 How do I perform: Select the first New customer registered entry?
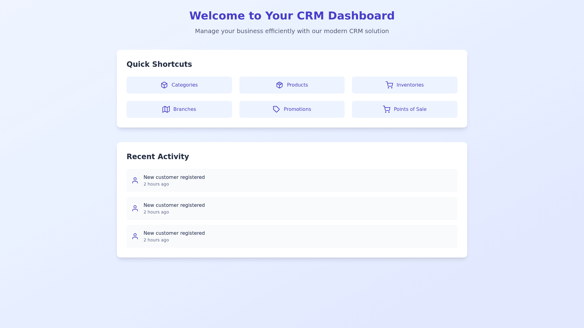(x=174, y=177)
